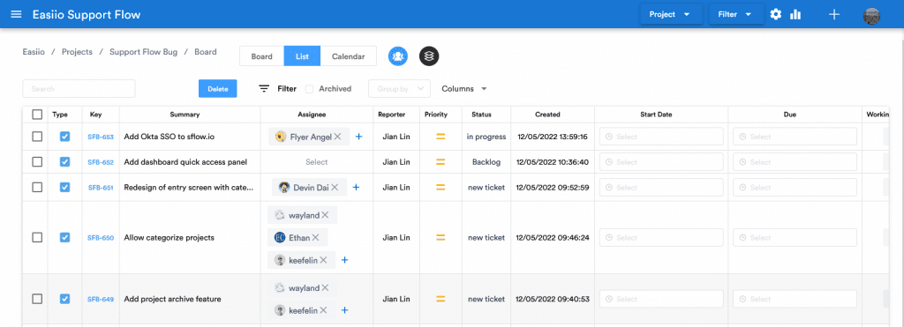904x327 pixels.
Task: Open issue key SFB-652
Action: pos(101,162)
